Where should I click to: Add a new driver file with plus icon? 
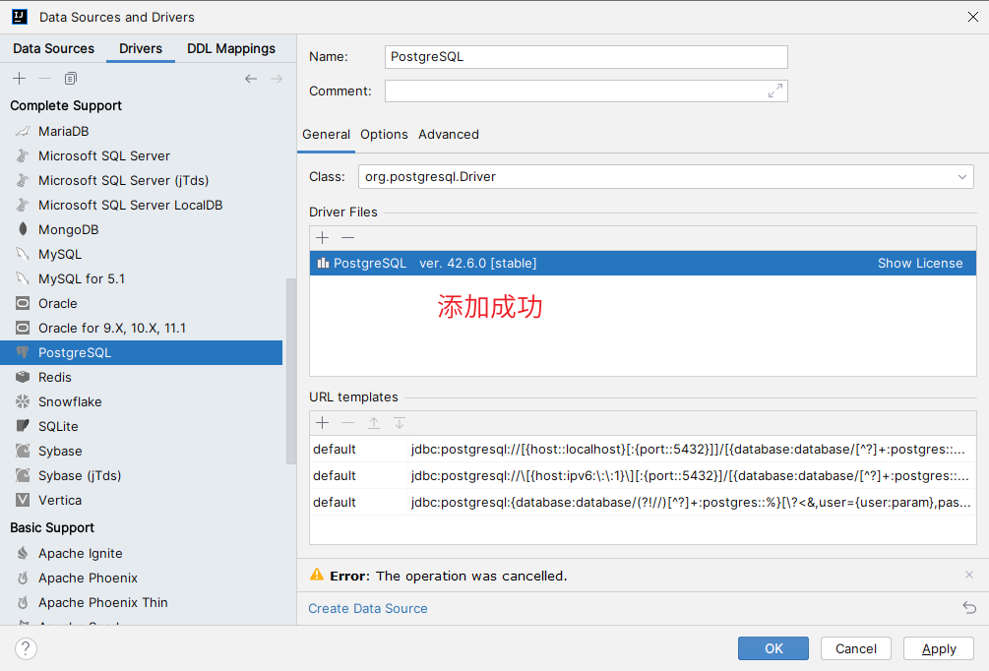pos(322,237)
